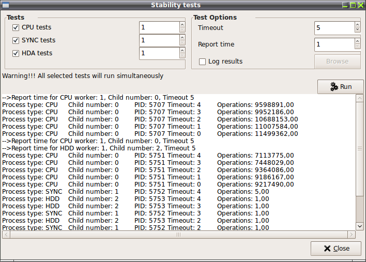This screenshot has width=366, height=262.
Task: Minimize the Stability tests window
Action: coord(345,5)
